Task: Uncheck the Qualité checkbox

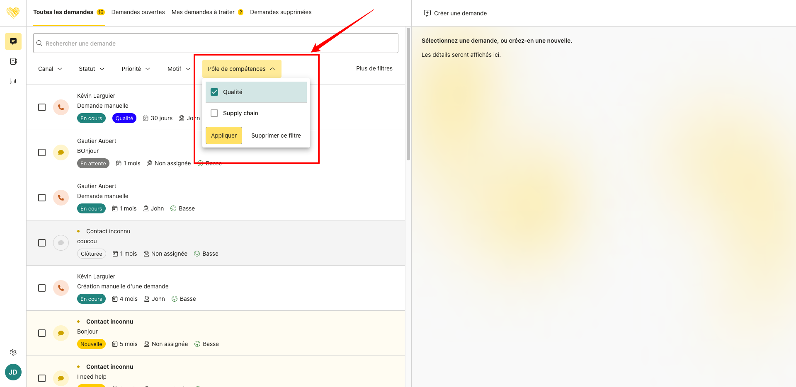Action: pos(214,92)
